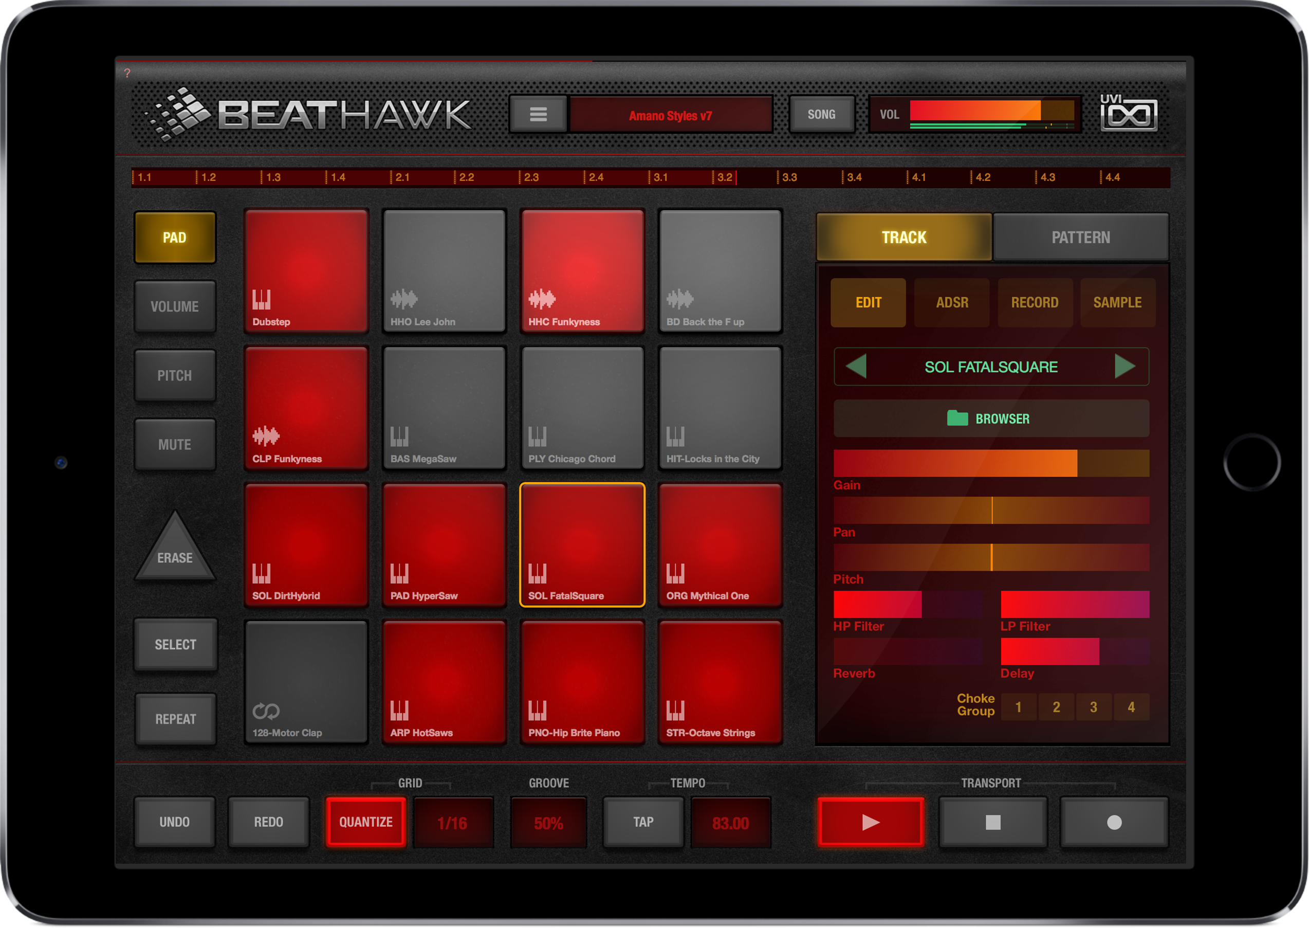Stop playback with the stop button

coord(993,822)
